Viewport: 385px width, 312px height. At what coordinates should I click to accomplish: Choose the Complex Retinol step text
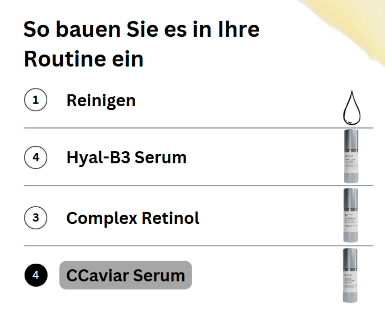[x=133, y=218]
